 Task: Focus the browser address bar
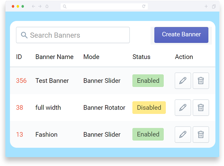click(x=104, y=6)
